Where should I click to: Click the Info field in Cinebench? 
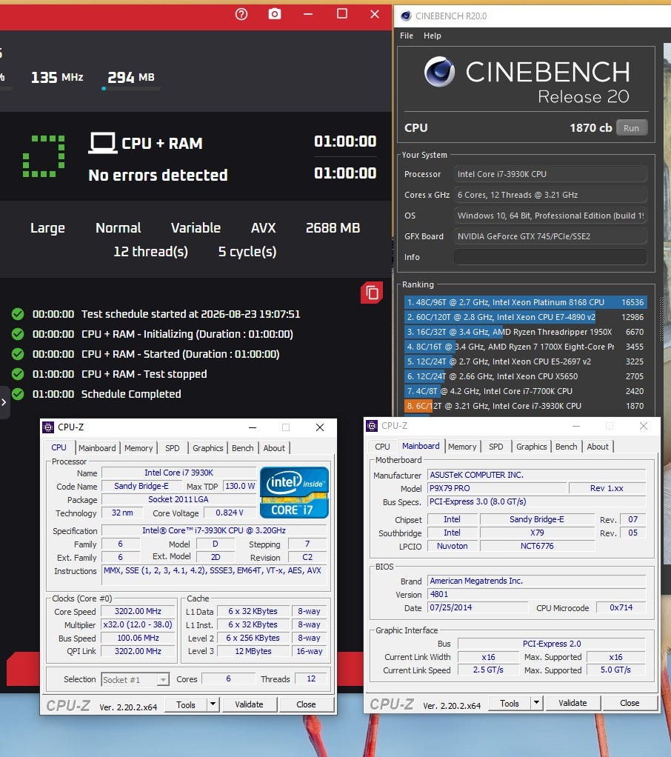point(550,257)
